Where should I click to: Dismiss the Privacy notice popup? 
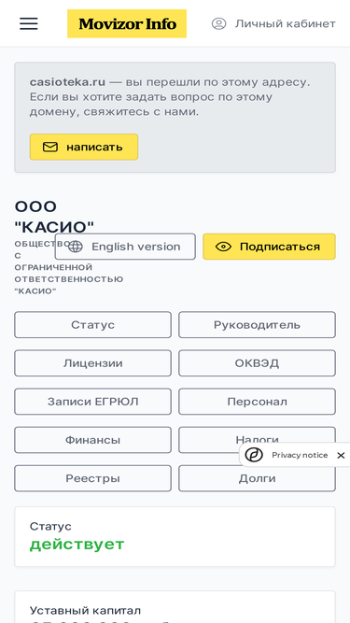click(x=341, y=455)
